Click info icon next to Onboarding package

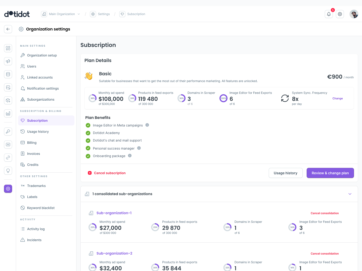[130, 156]
